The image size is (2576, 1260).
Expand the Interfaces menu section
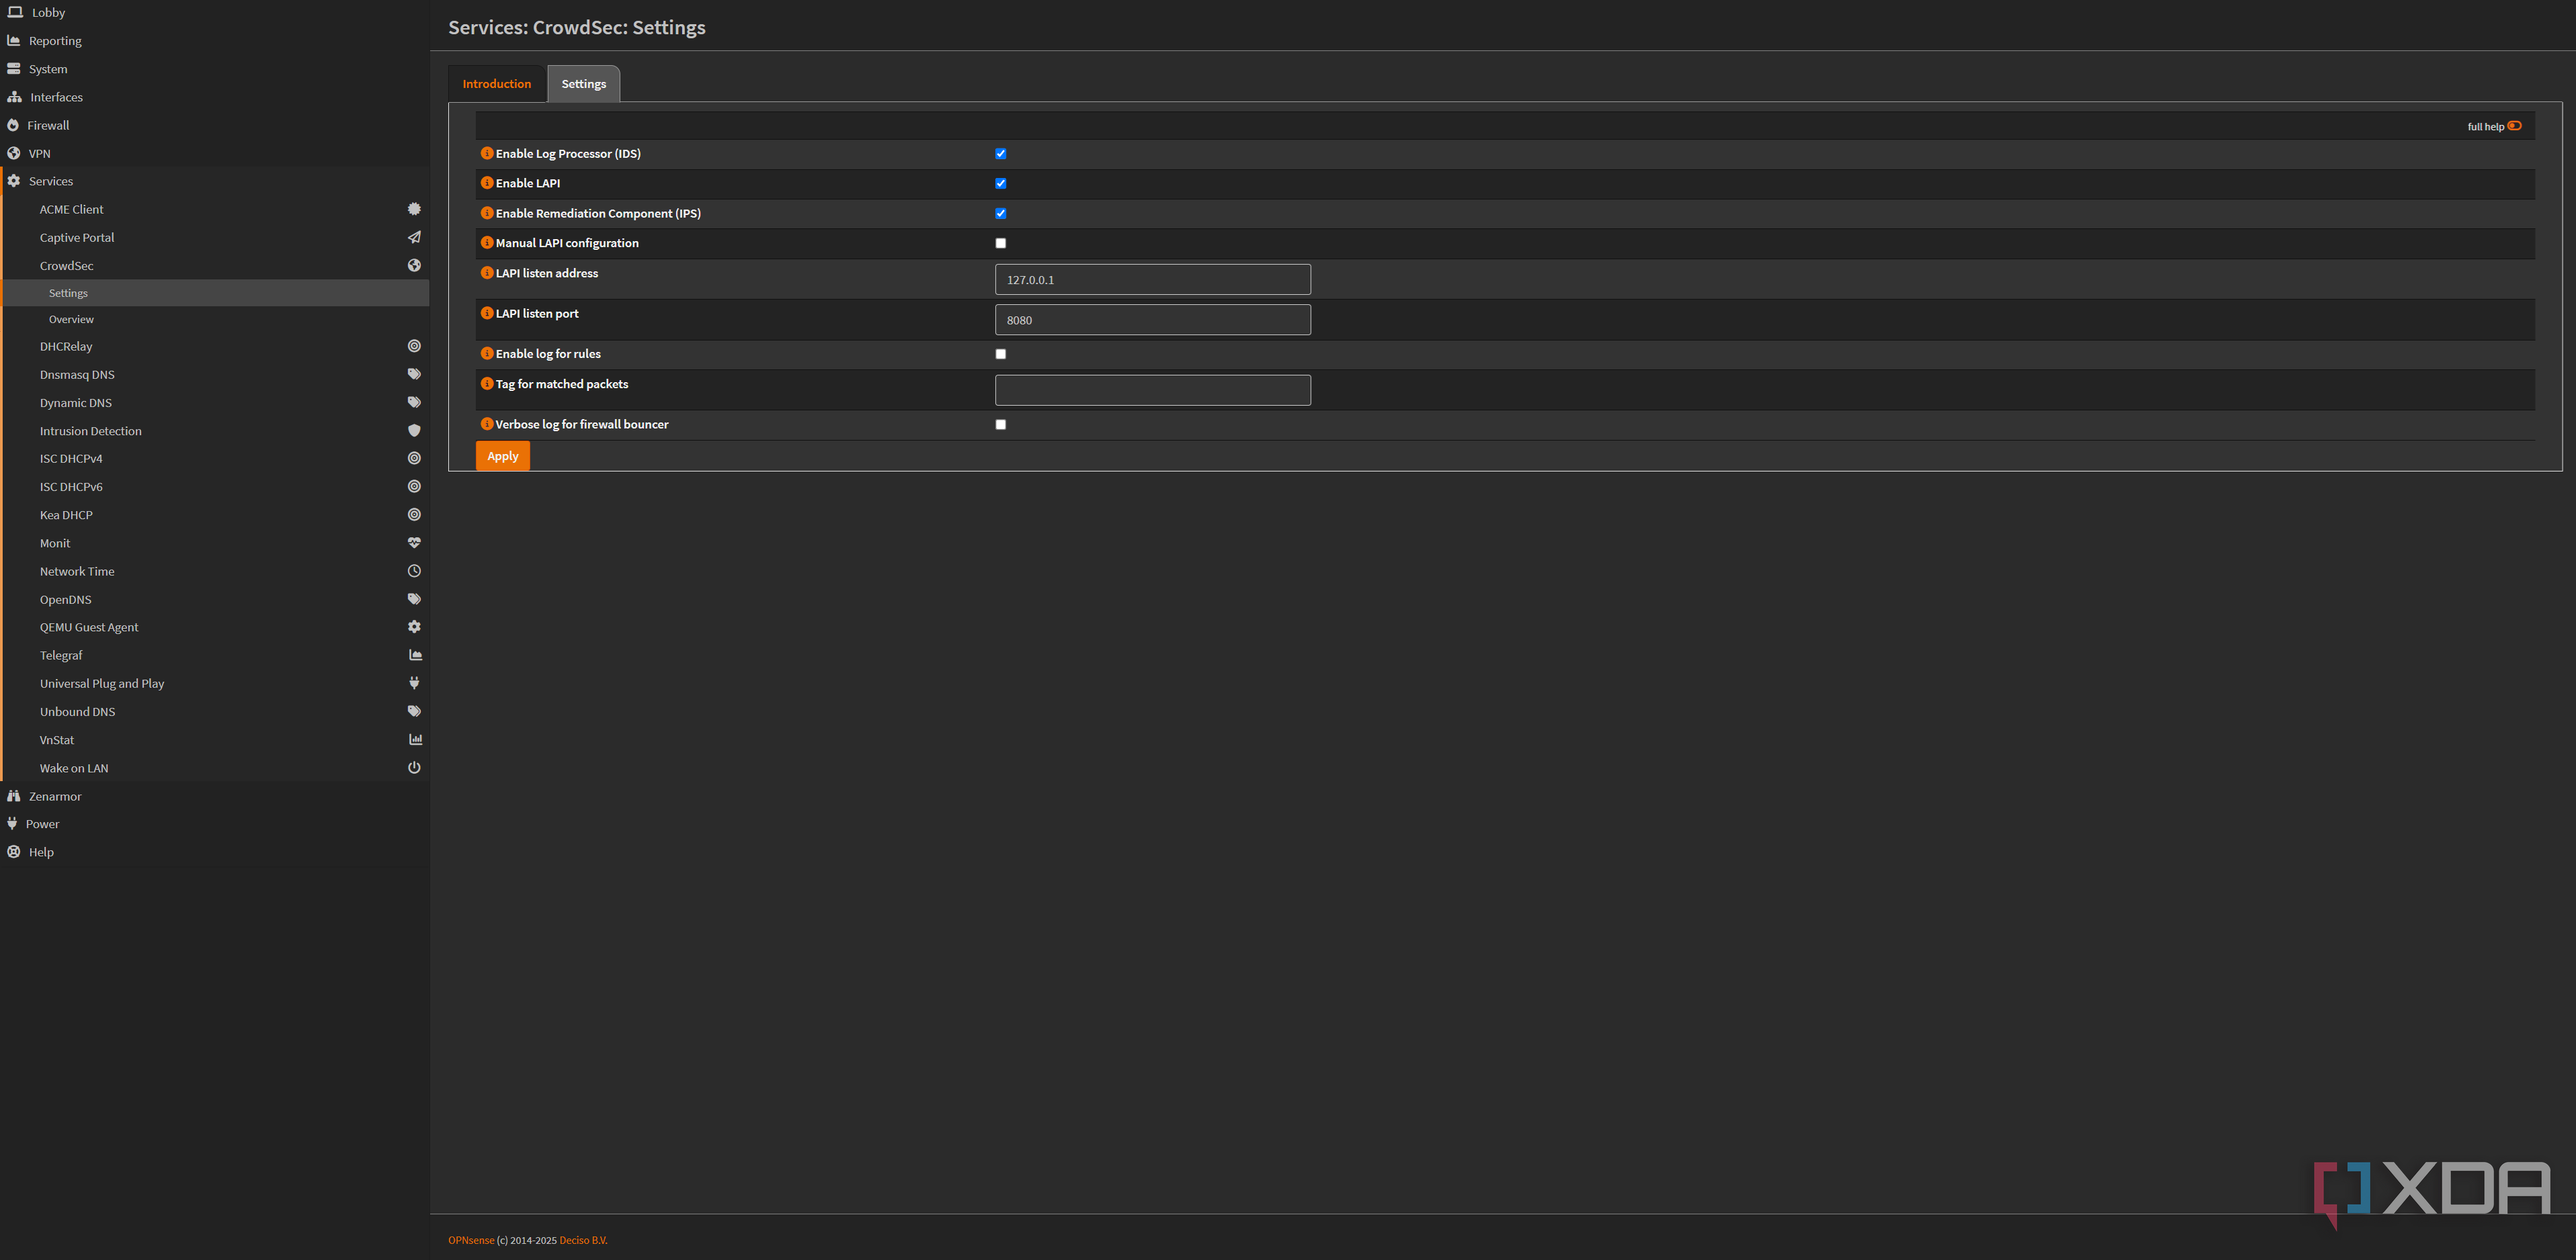click(215, 97)
